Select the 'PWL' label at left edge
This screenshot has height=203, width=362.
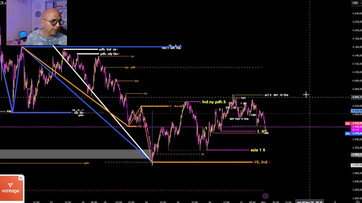tap(9, 112)
